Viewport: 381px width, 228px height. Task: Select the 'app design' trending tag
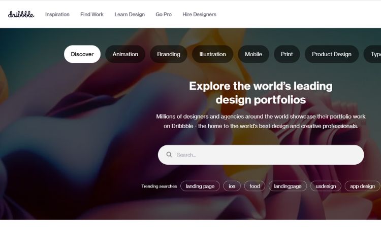tap(362, 186)
